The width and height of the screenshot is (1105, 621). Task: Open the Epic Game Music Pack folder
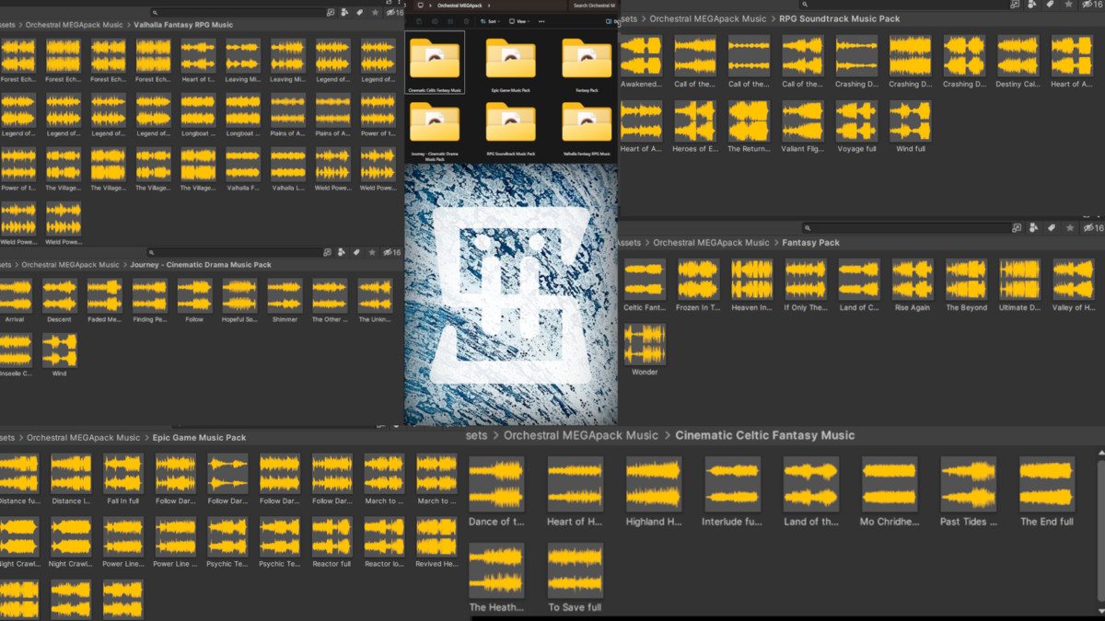(x=511, y=57)
